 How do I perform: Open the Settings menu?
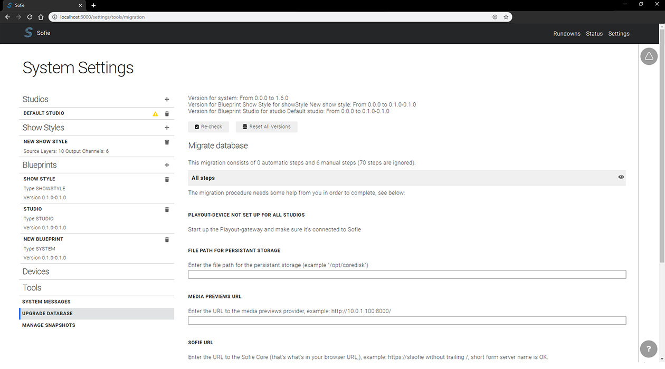(x=619, y=34)
